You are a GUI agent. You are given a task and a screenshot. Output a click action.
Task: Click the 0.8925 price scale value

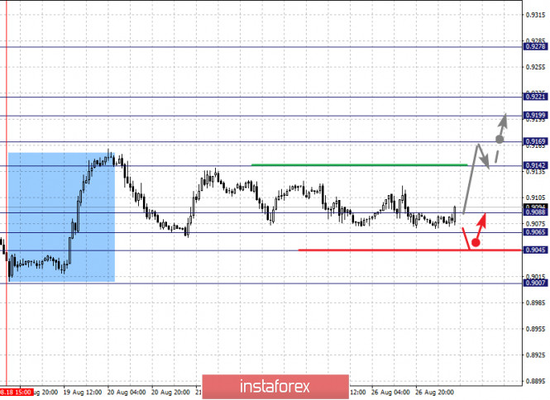[536, 355]
